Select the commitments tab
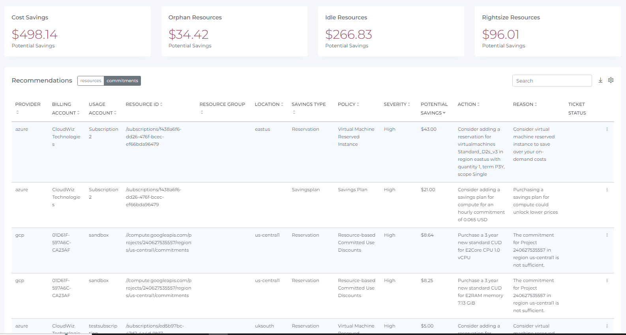 [x=122, y=81]
